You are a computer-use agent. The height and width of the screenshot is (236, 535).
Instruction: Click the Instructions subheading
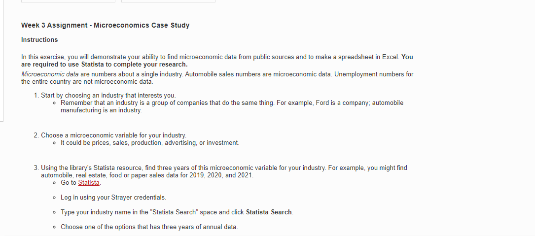click(x=39, y=39)
